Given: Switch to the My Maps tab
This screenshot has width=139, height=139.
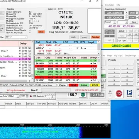Looking at the screenshot, I should pyautogui.click(x=118, y=56).
